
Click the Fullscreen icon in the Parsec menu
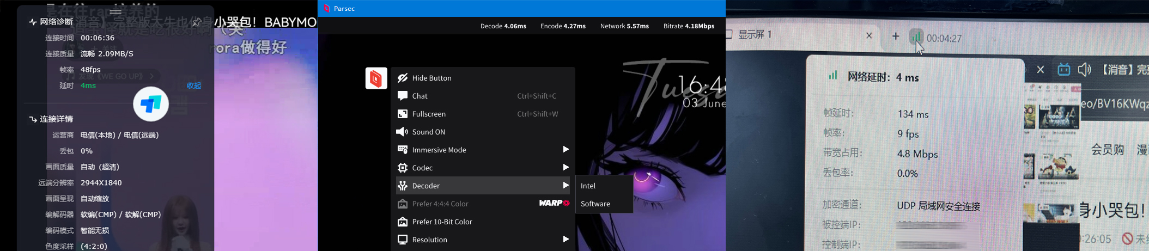(403, 114)
